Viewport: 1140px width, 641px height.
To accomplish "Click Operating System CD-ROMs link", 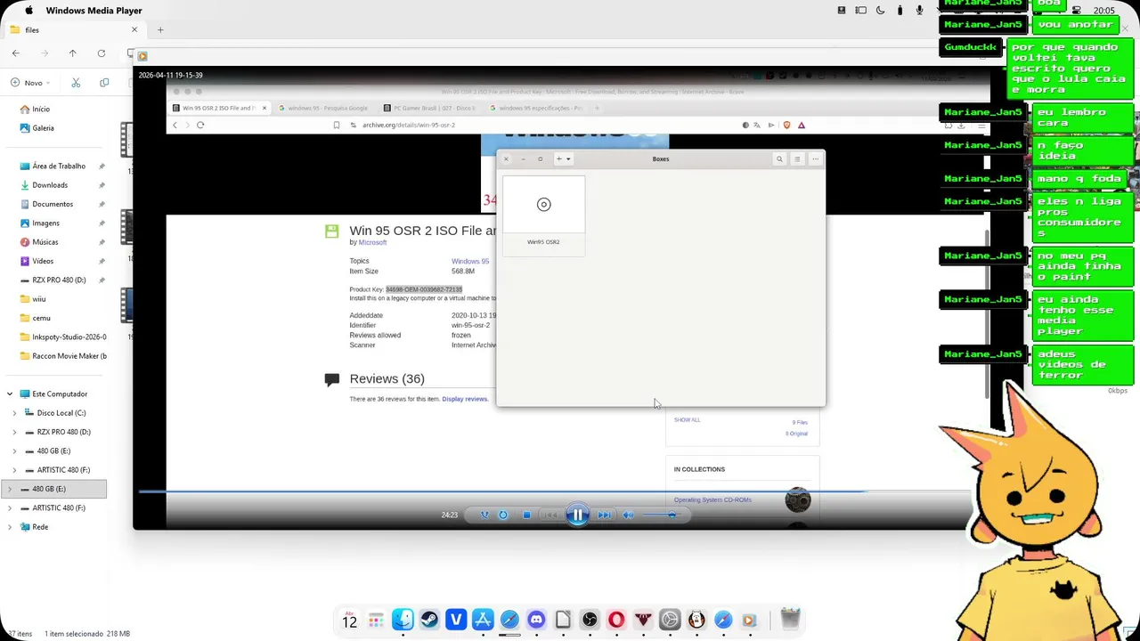I will pyautogui.click(x=712, y=499).
